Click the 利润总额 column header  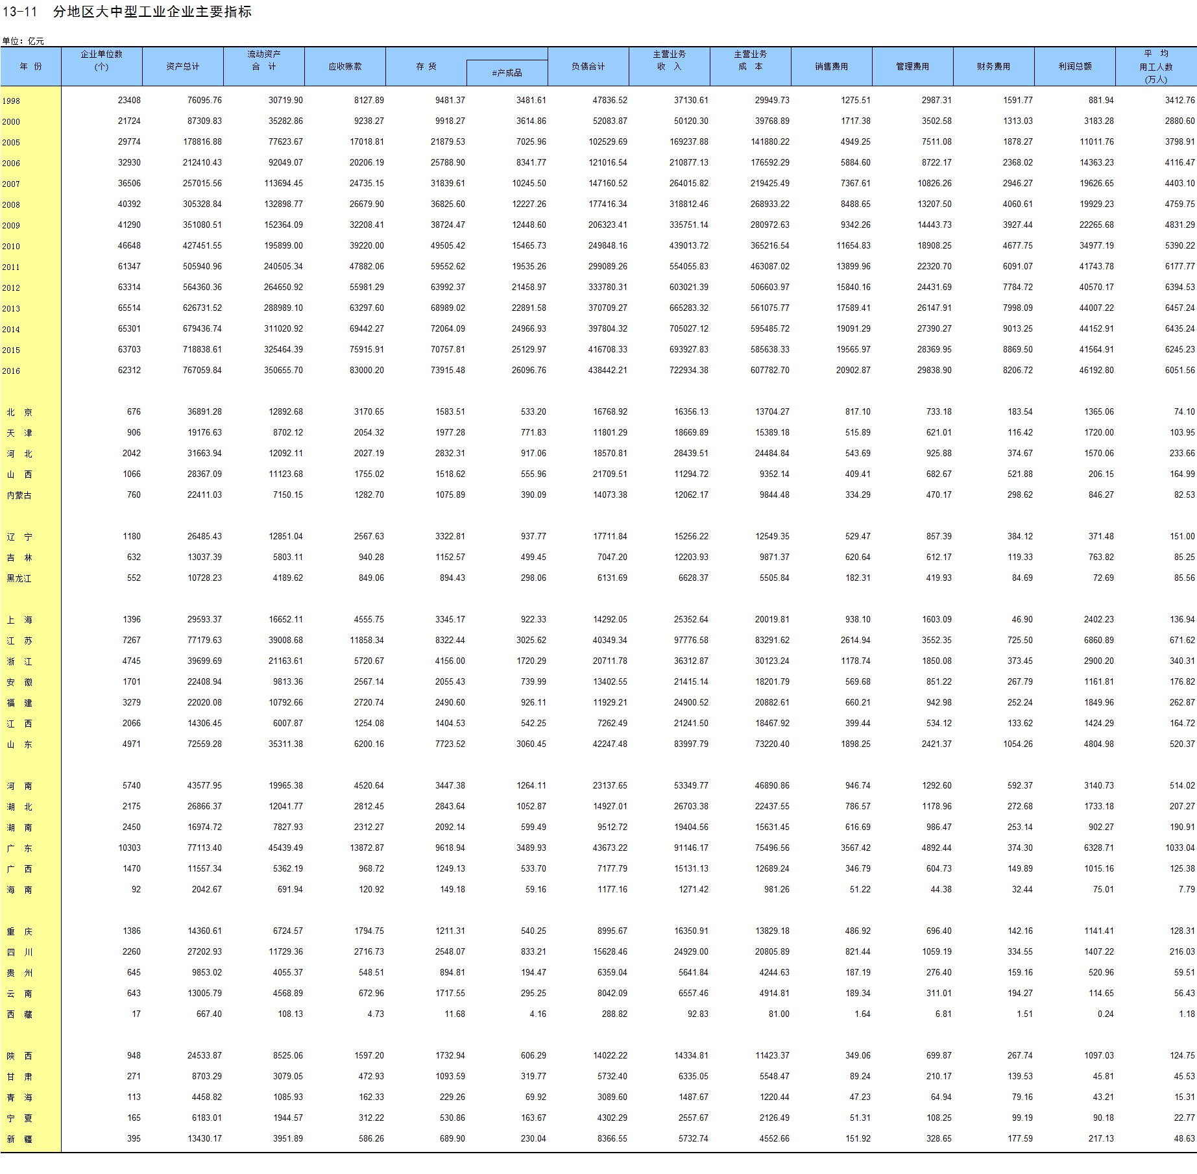pyautogui.click(x=1074, y=66)
